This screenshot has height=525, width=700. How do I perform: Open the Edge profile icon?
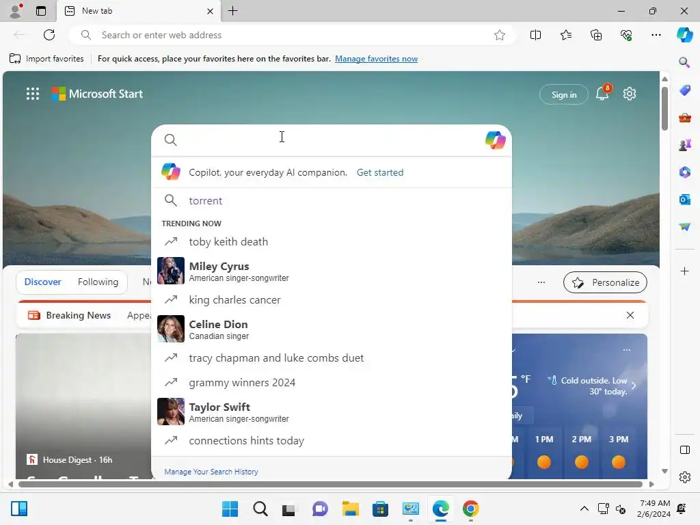(x=16, y=11)
